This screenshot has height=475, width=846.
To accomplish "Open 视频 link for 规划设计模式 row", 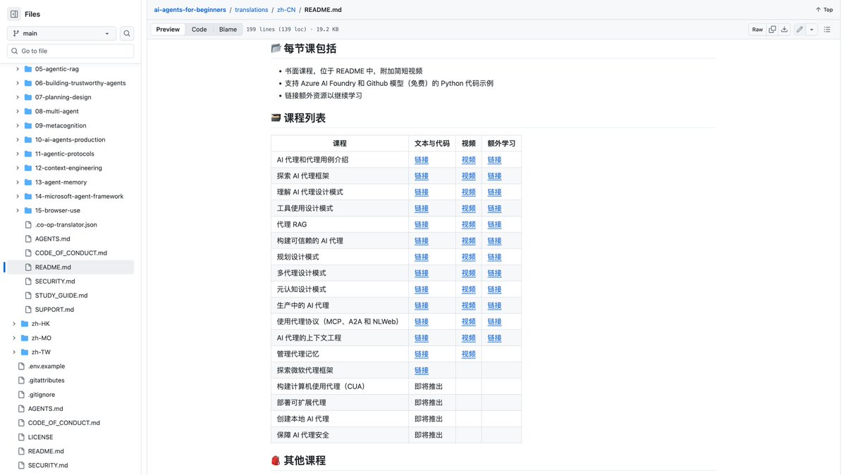I will 469,257.
